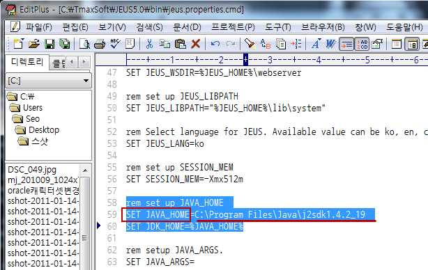428x270 pixels.
Task: Open the 보기(V) menu
Action: (x=112, y=27)
